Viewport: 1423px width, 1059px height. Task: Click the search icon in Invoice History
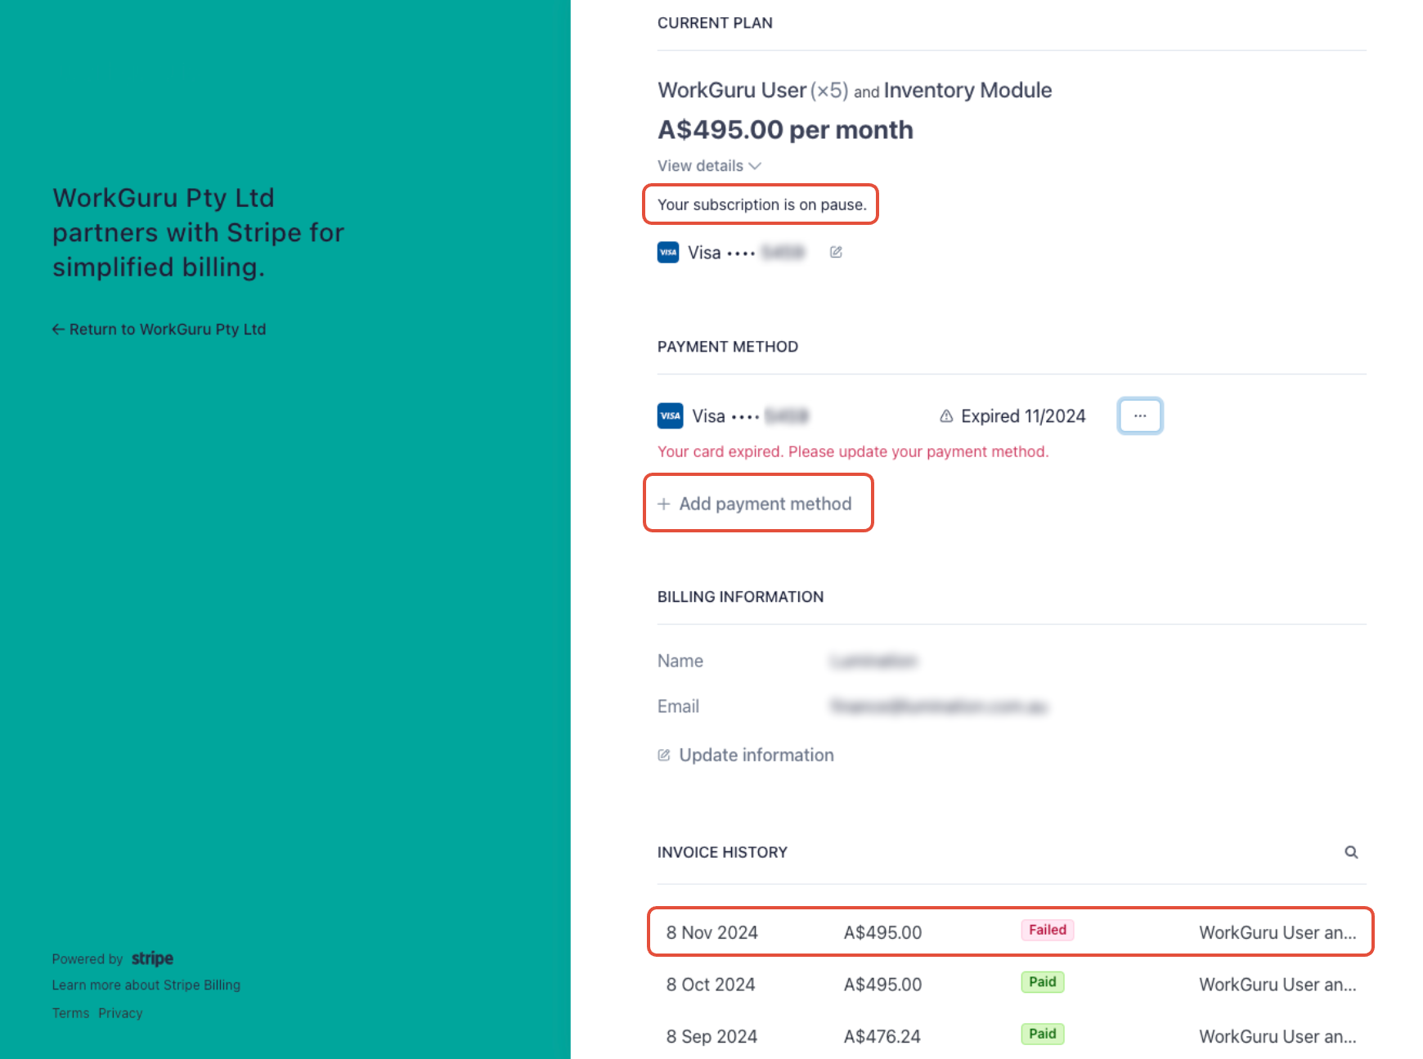click(x=1351, y=852)
